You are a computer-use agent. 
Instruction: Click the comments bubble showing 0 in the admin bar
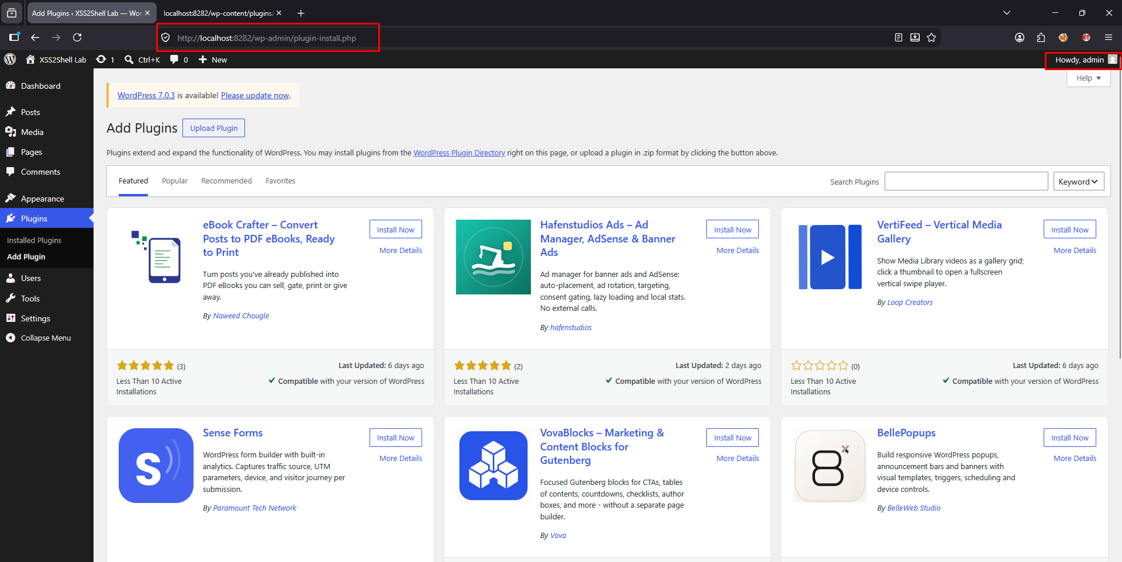[x=179, y=60]
